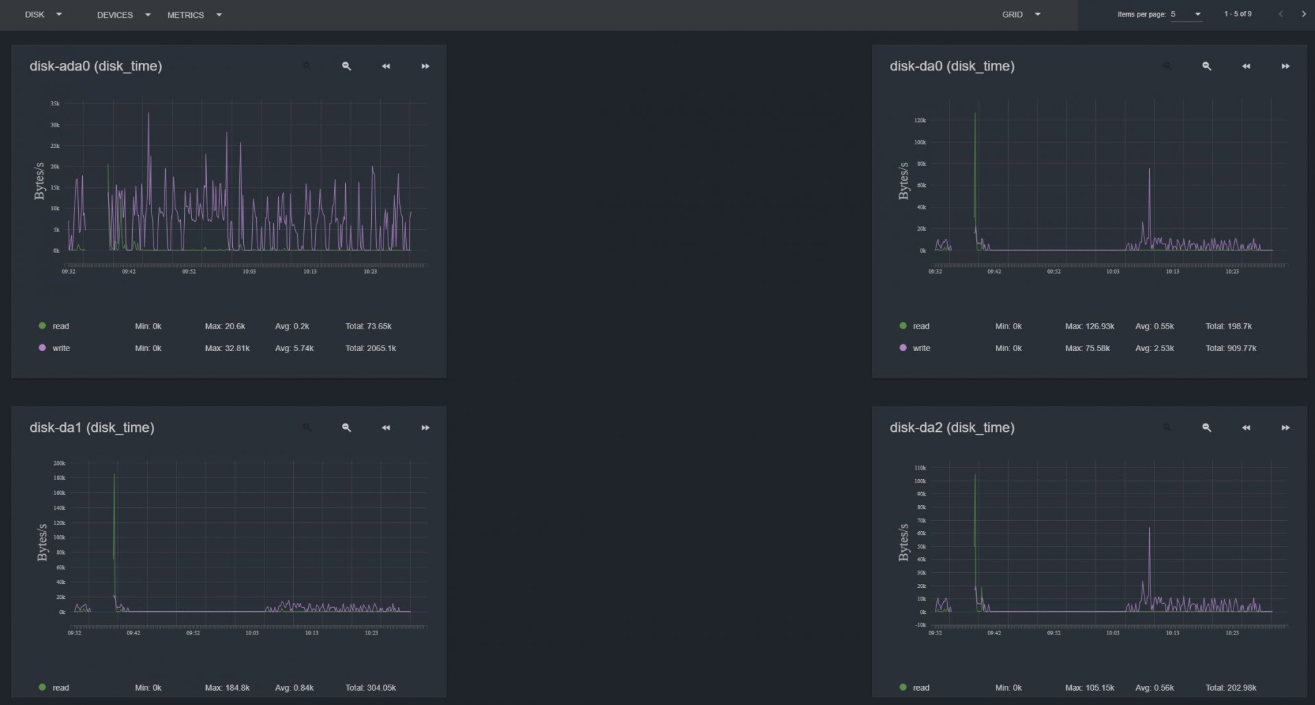Viewport: 1315px width, 705px height.
Task: Change the GRID layout dropdown
Action: [x=1020, y=14]
